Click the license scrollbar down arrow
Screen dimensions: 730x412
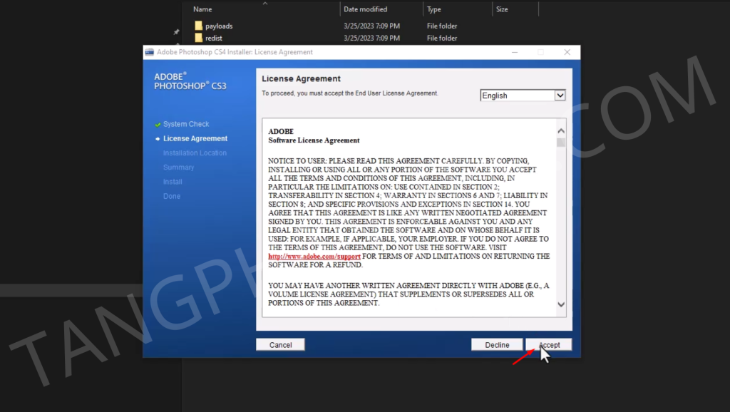tap(560, 304)
